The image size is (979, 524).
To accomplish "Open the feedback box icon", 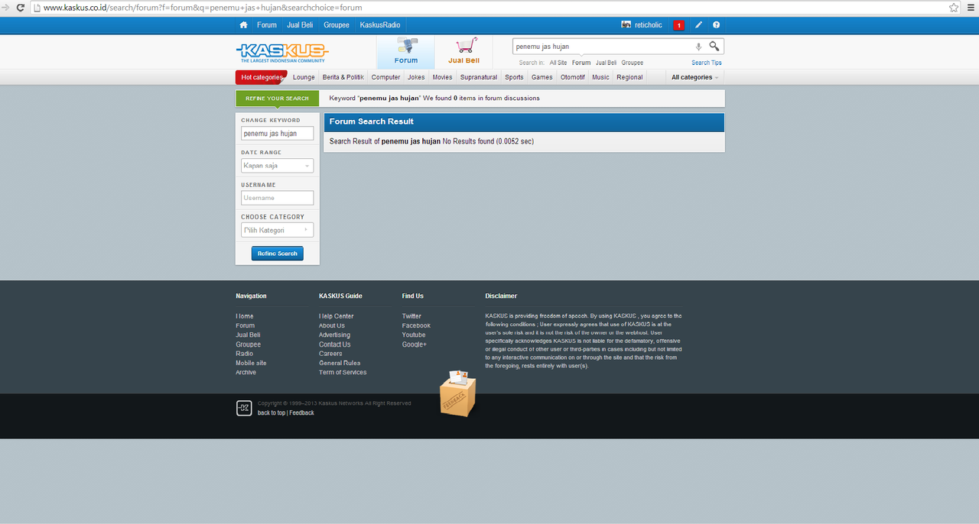I will click(457, 393).
